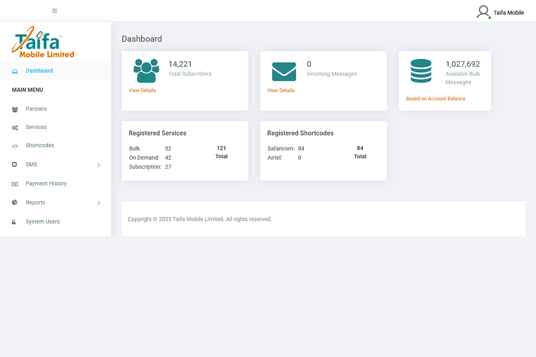Open Reports via the pie chart icon

15,203
